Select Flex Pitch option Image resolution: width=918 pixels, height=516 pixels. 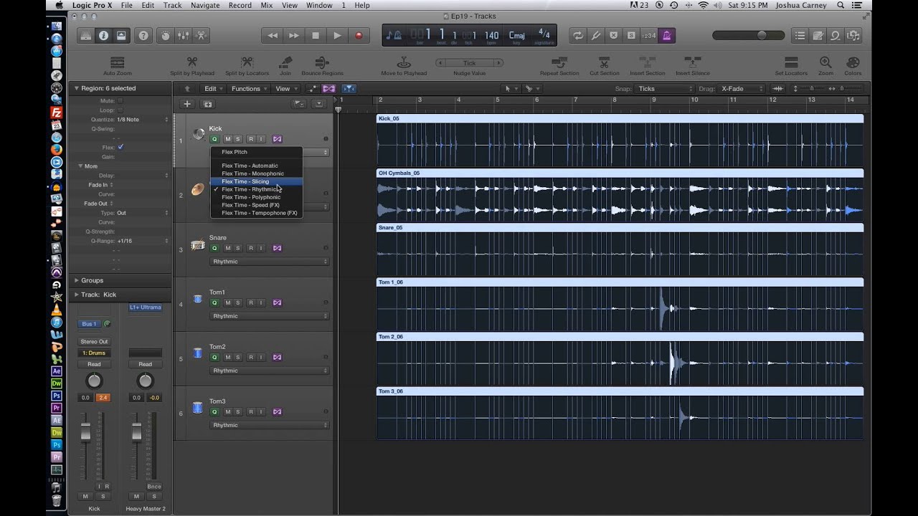click(x=256, y=152)
